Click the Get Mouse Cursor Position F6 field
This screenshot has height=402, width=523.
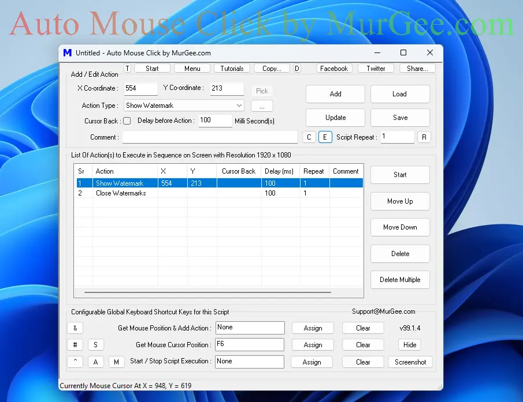point(250,344)
